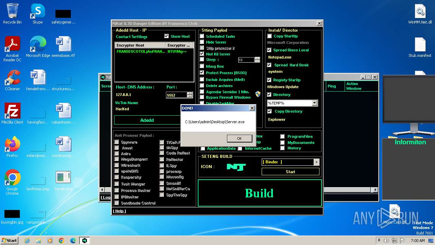The width and height of the screenshot is (435, 245).
Task: Check the Wireshark anti-process box
Action: point(117,165)
